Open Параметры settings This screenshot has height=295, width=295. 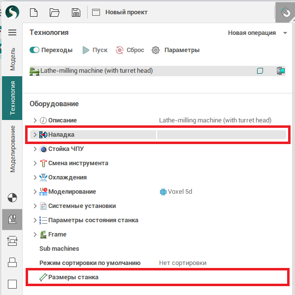(176, 50)
